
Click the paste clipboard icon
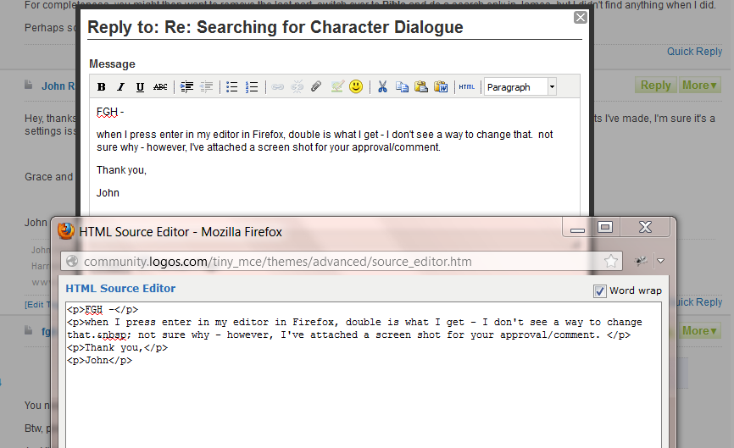point(421,86)
